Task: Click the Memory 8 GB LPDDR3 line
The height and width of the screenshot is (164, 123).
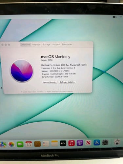Action: pos(55,71)
